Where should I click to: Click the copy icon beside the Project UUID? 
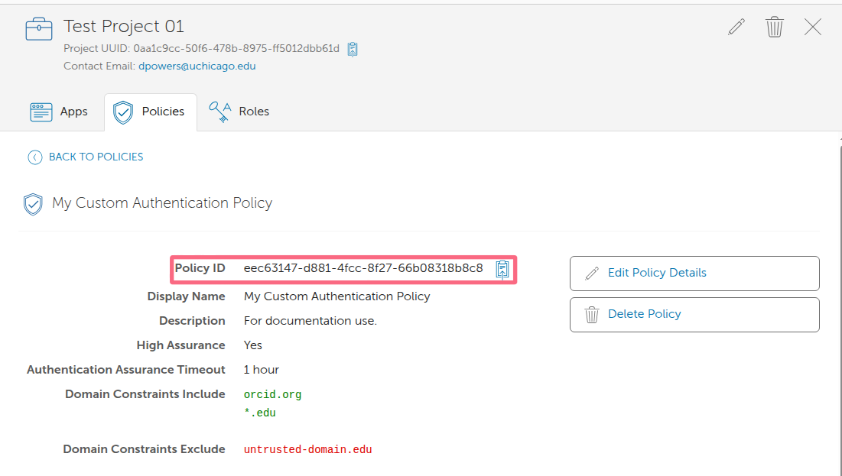click(353, 49)
